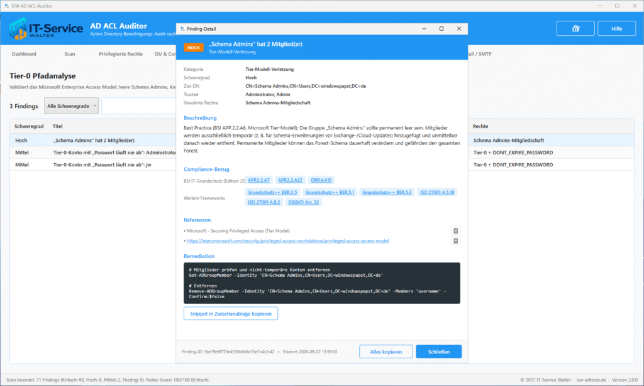Switch to the Dashboard tab
Viewport: 644px width, 386px height.
tap(24, 54)
